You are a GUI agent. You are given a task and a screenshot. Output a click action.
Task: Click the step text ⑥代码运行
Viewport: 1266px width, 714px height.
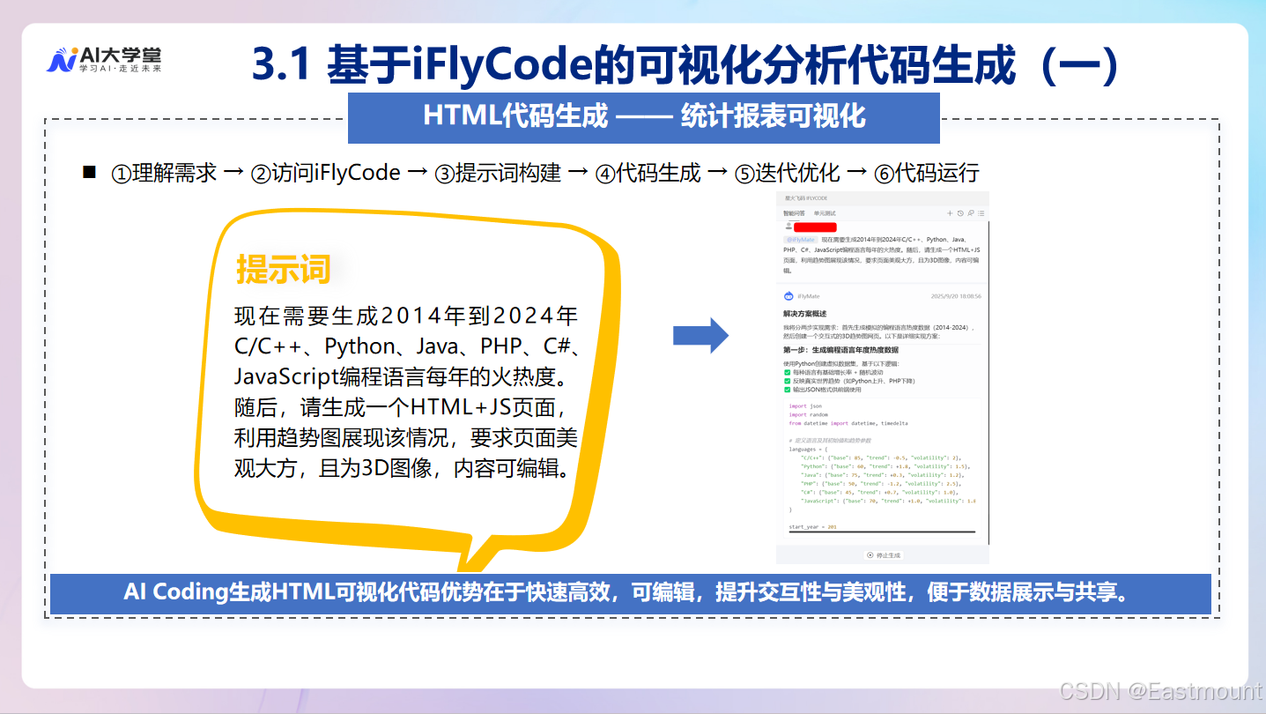tap(927, 173)
